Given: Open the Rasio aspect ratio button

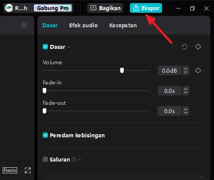Looking at the screenshot, I should (10, 170).
